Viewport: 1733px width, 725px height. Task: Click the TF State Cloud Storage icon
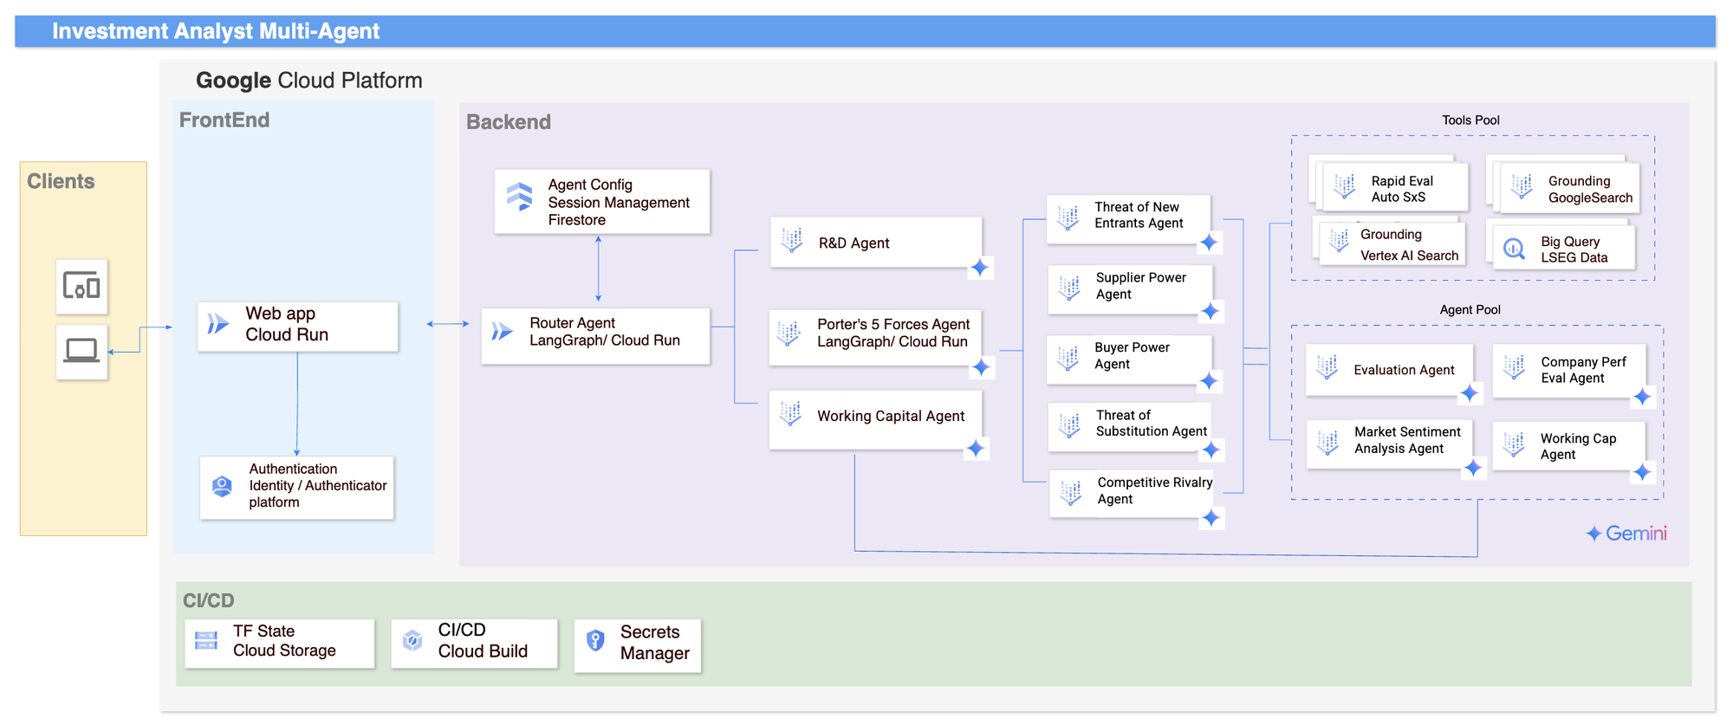[x=206, y=640]
